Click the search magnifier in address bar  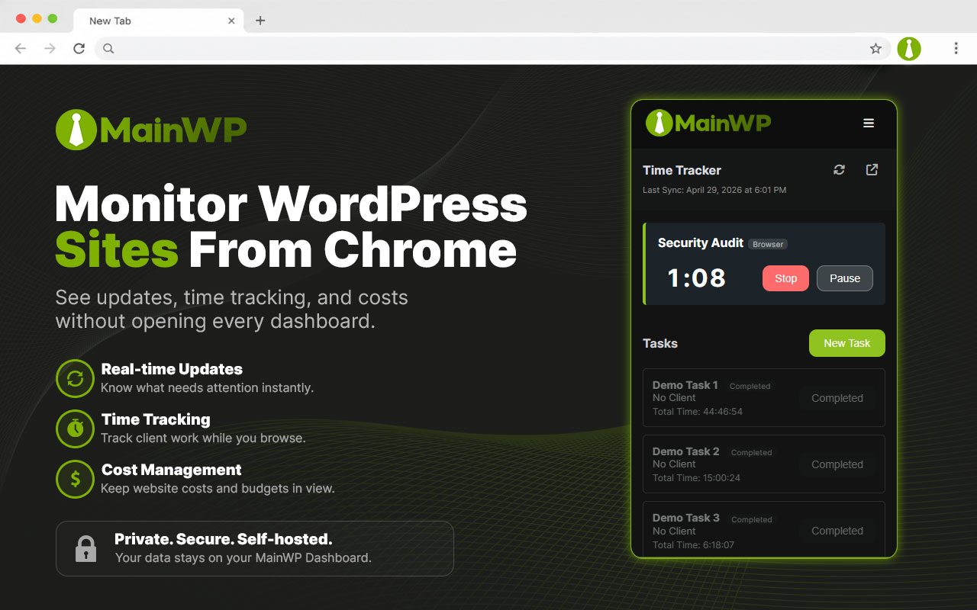108,49
